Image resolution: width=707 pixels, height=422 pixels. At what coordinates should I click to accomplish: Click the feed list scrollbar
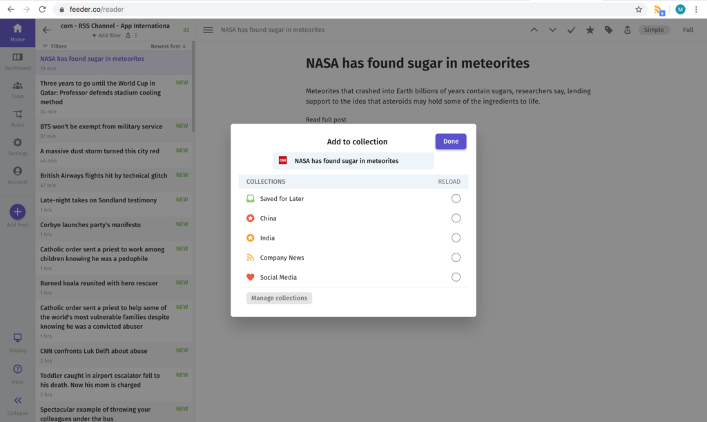click(x=193, y=86)
